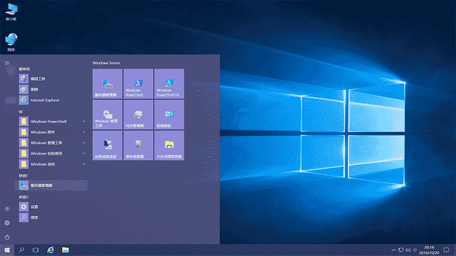Launch the Windows PowerShell tile
456x256 pixels.
[138, 83]
